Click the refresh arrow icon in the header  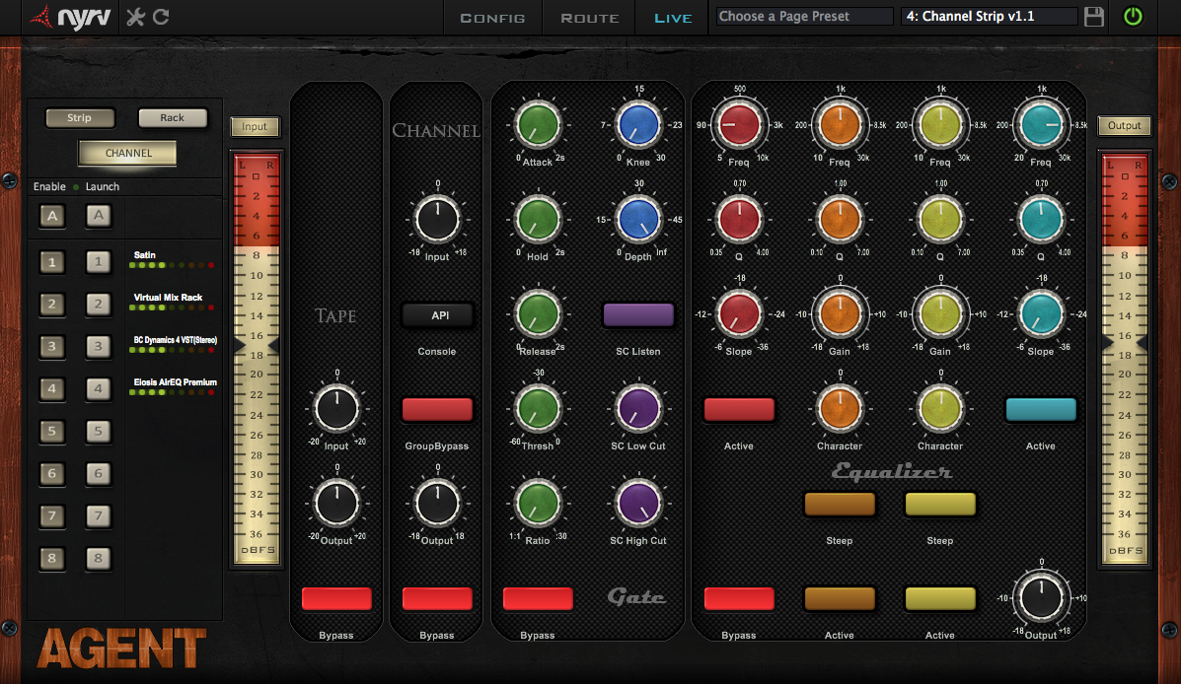[x=161, y=17]
